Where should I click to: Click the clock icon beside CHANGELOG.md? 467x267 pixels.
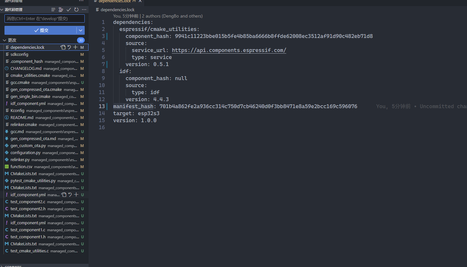[x=7, y=68]
